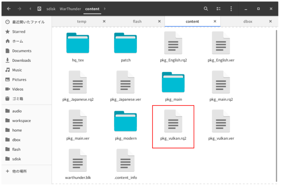
Task: Switch to the dbox tab
Action: tap(248, 22)
